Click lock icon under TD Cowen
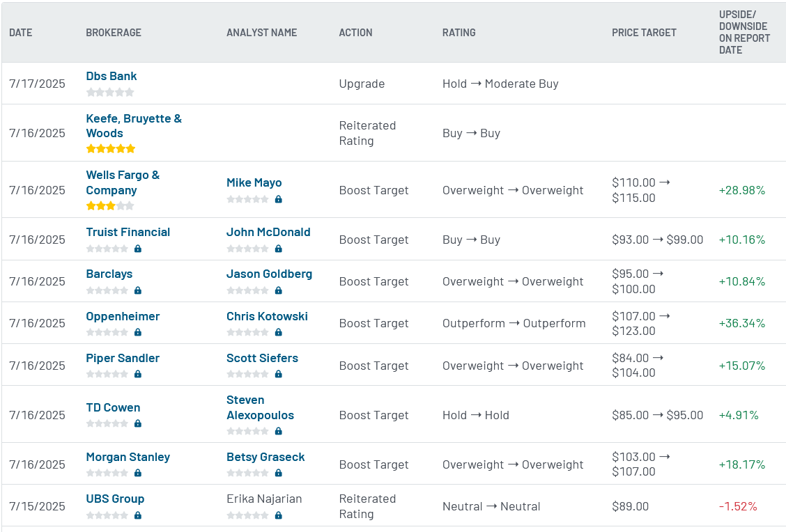 pos(138,423)
